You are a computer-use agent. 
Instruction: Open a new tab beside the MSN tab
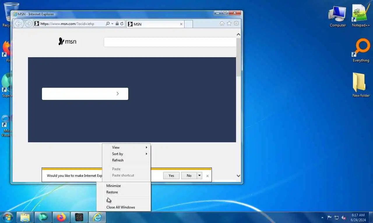pos(189,24)
